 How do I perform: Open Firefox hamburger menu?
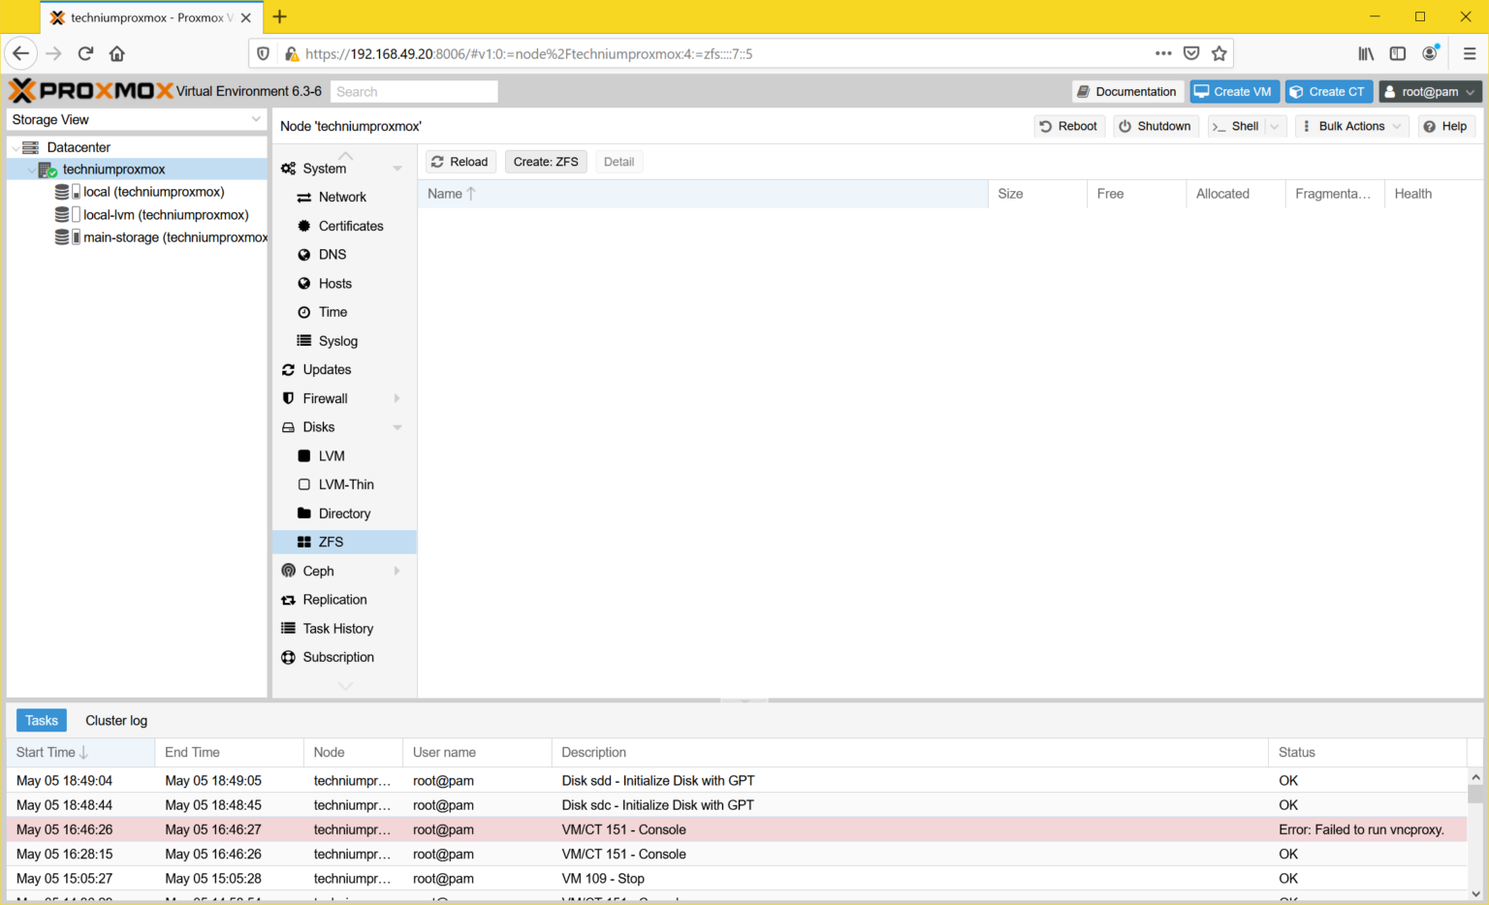[x=1469, y=54]
